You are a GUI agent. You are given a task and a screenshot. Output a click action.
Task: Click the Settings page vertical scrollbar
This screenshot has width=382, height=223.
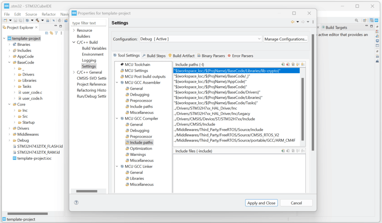pos(313,92)
